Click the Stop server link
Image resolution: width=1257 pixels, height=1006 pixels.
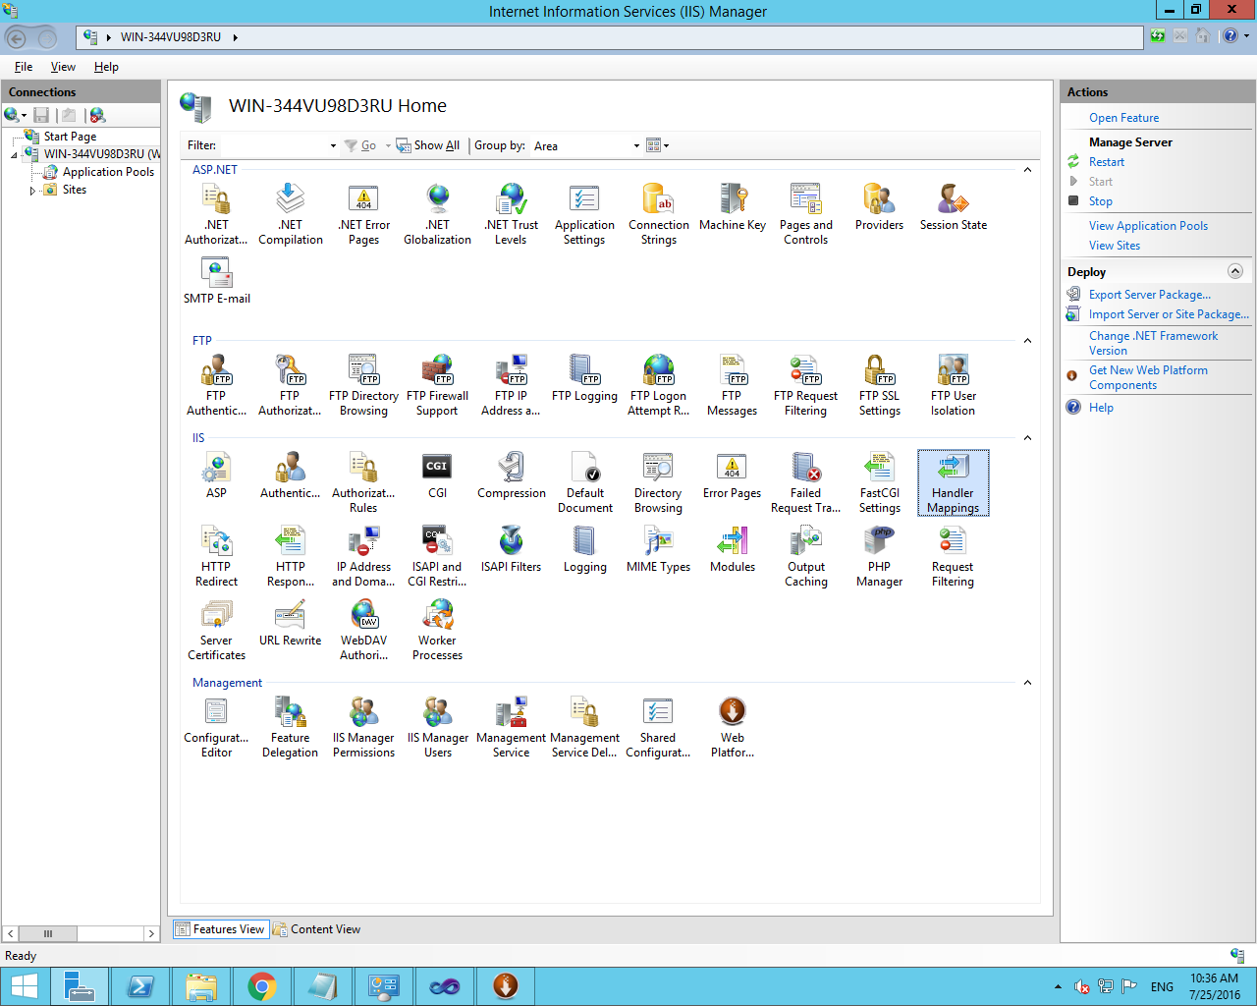tap(1100, 201)
